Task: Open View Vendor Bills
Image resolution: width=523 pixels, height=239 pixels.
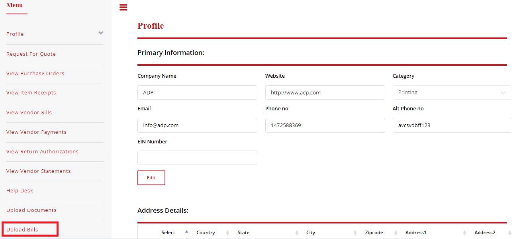Action: 29,113
